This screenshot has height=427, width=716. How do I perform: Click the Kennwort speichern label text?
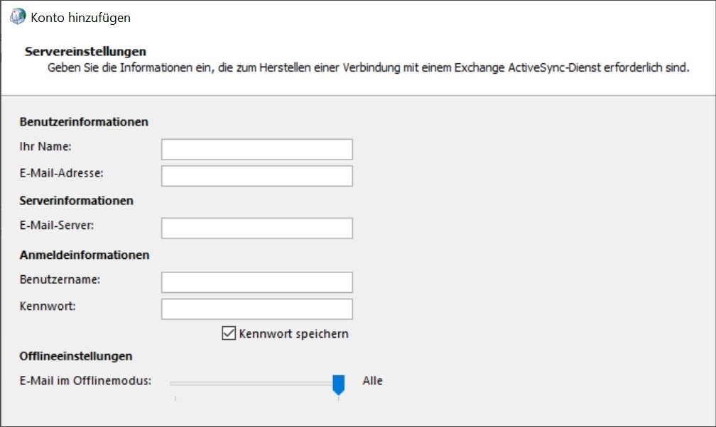[x=295, y=333]
